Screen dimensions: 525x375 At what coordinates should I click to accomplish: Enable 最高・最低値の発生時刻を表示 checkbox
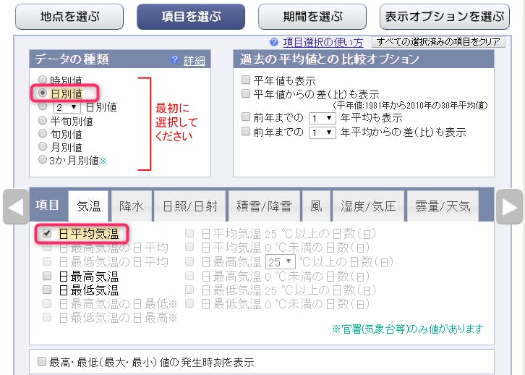42,361
